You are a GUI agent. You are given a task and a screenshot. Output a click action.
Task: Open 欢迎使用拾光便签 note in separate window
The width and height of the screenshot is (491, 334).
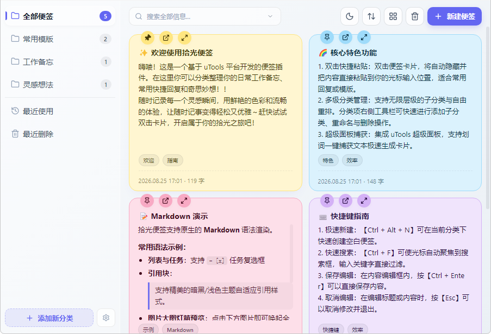[x=166, y=38]
